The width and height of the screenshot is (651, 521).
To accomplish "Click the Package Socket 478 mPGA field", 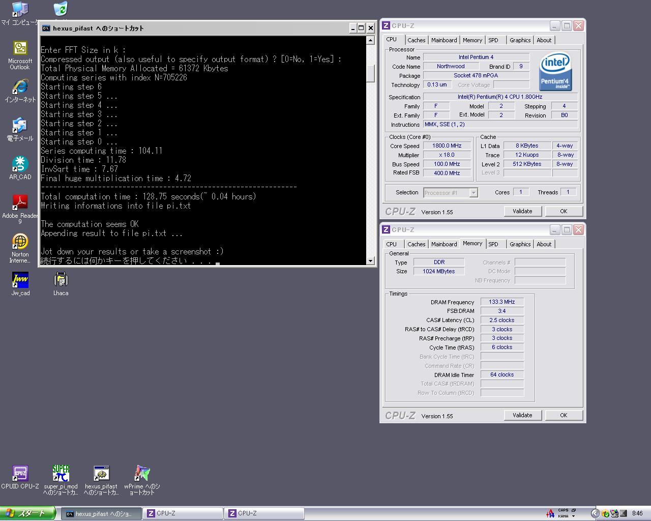I will 476,75.
